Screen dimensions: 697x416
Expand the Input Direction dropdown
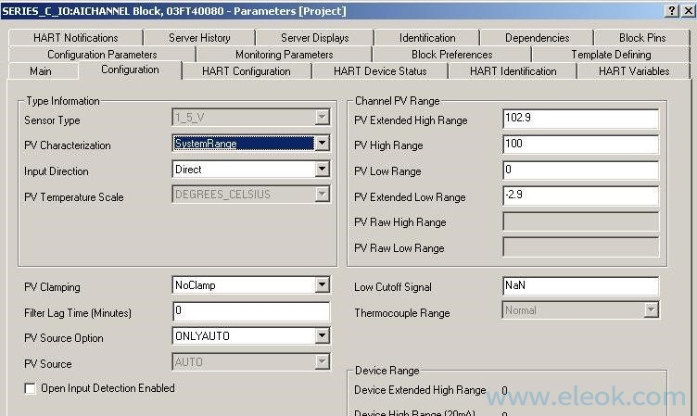(322, 170)
